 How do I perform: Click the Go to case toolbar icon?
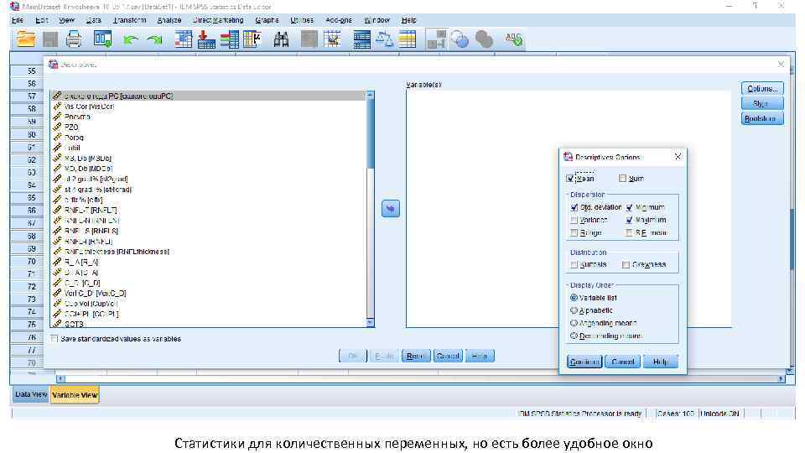pyautogui.click(x=183, y=39)
